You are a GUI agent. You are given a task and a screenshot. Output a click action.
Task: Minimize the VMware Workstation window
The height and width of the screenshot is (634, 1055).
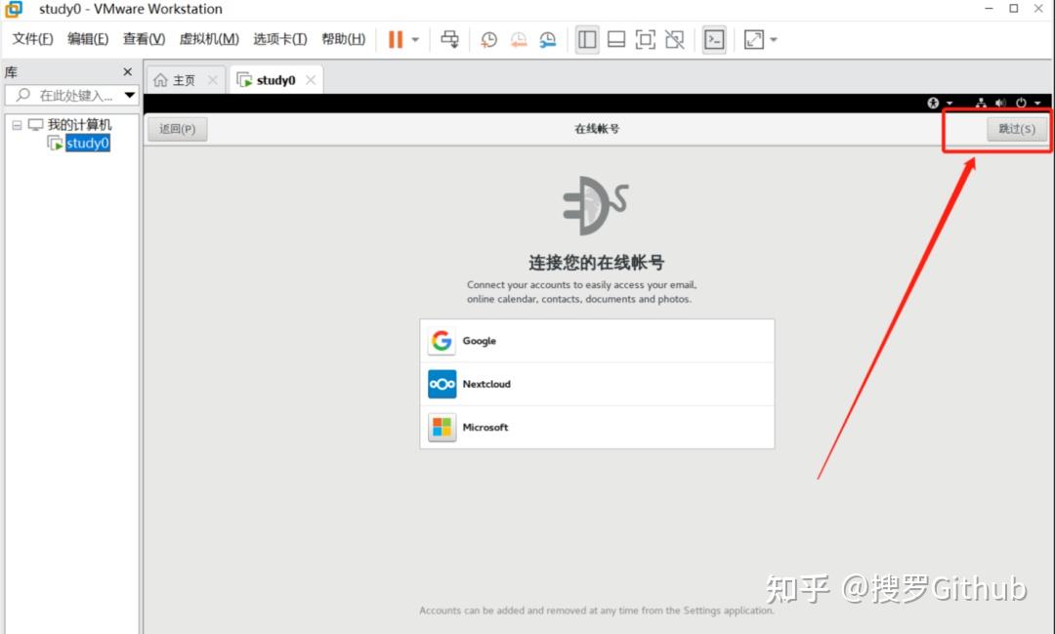[x=989, y=9]
